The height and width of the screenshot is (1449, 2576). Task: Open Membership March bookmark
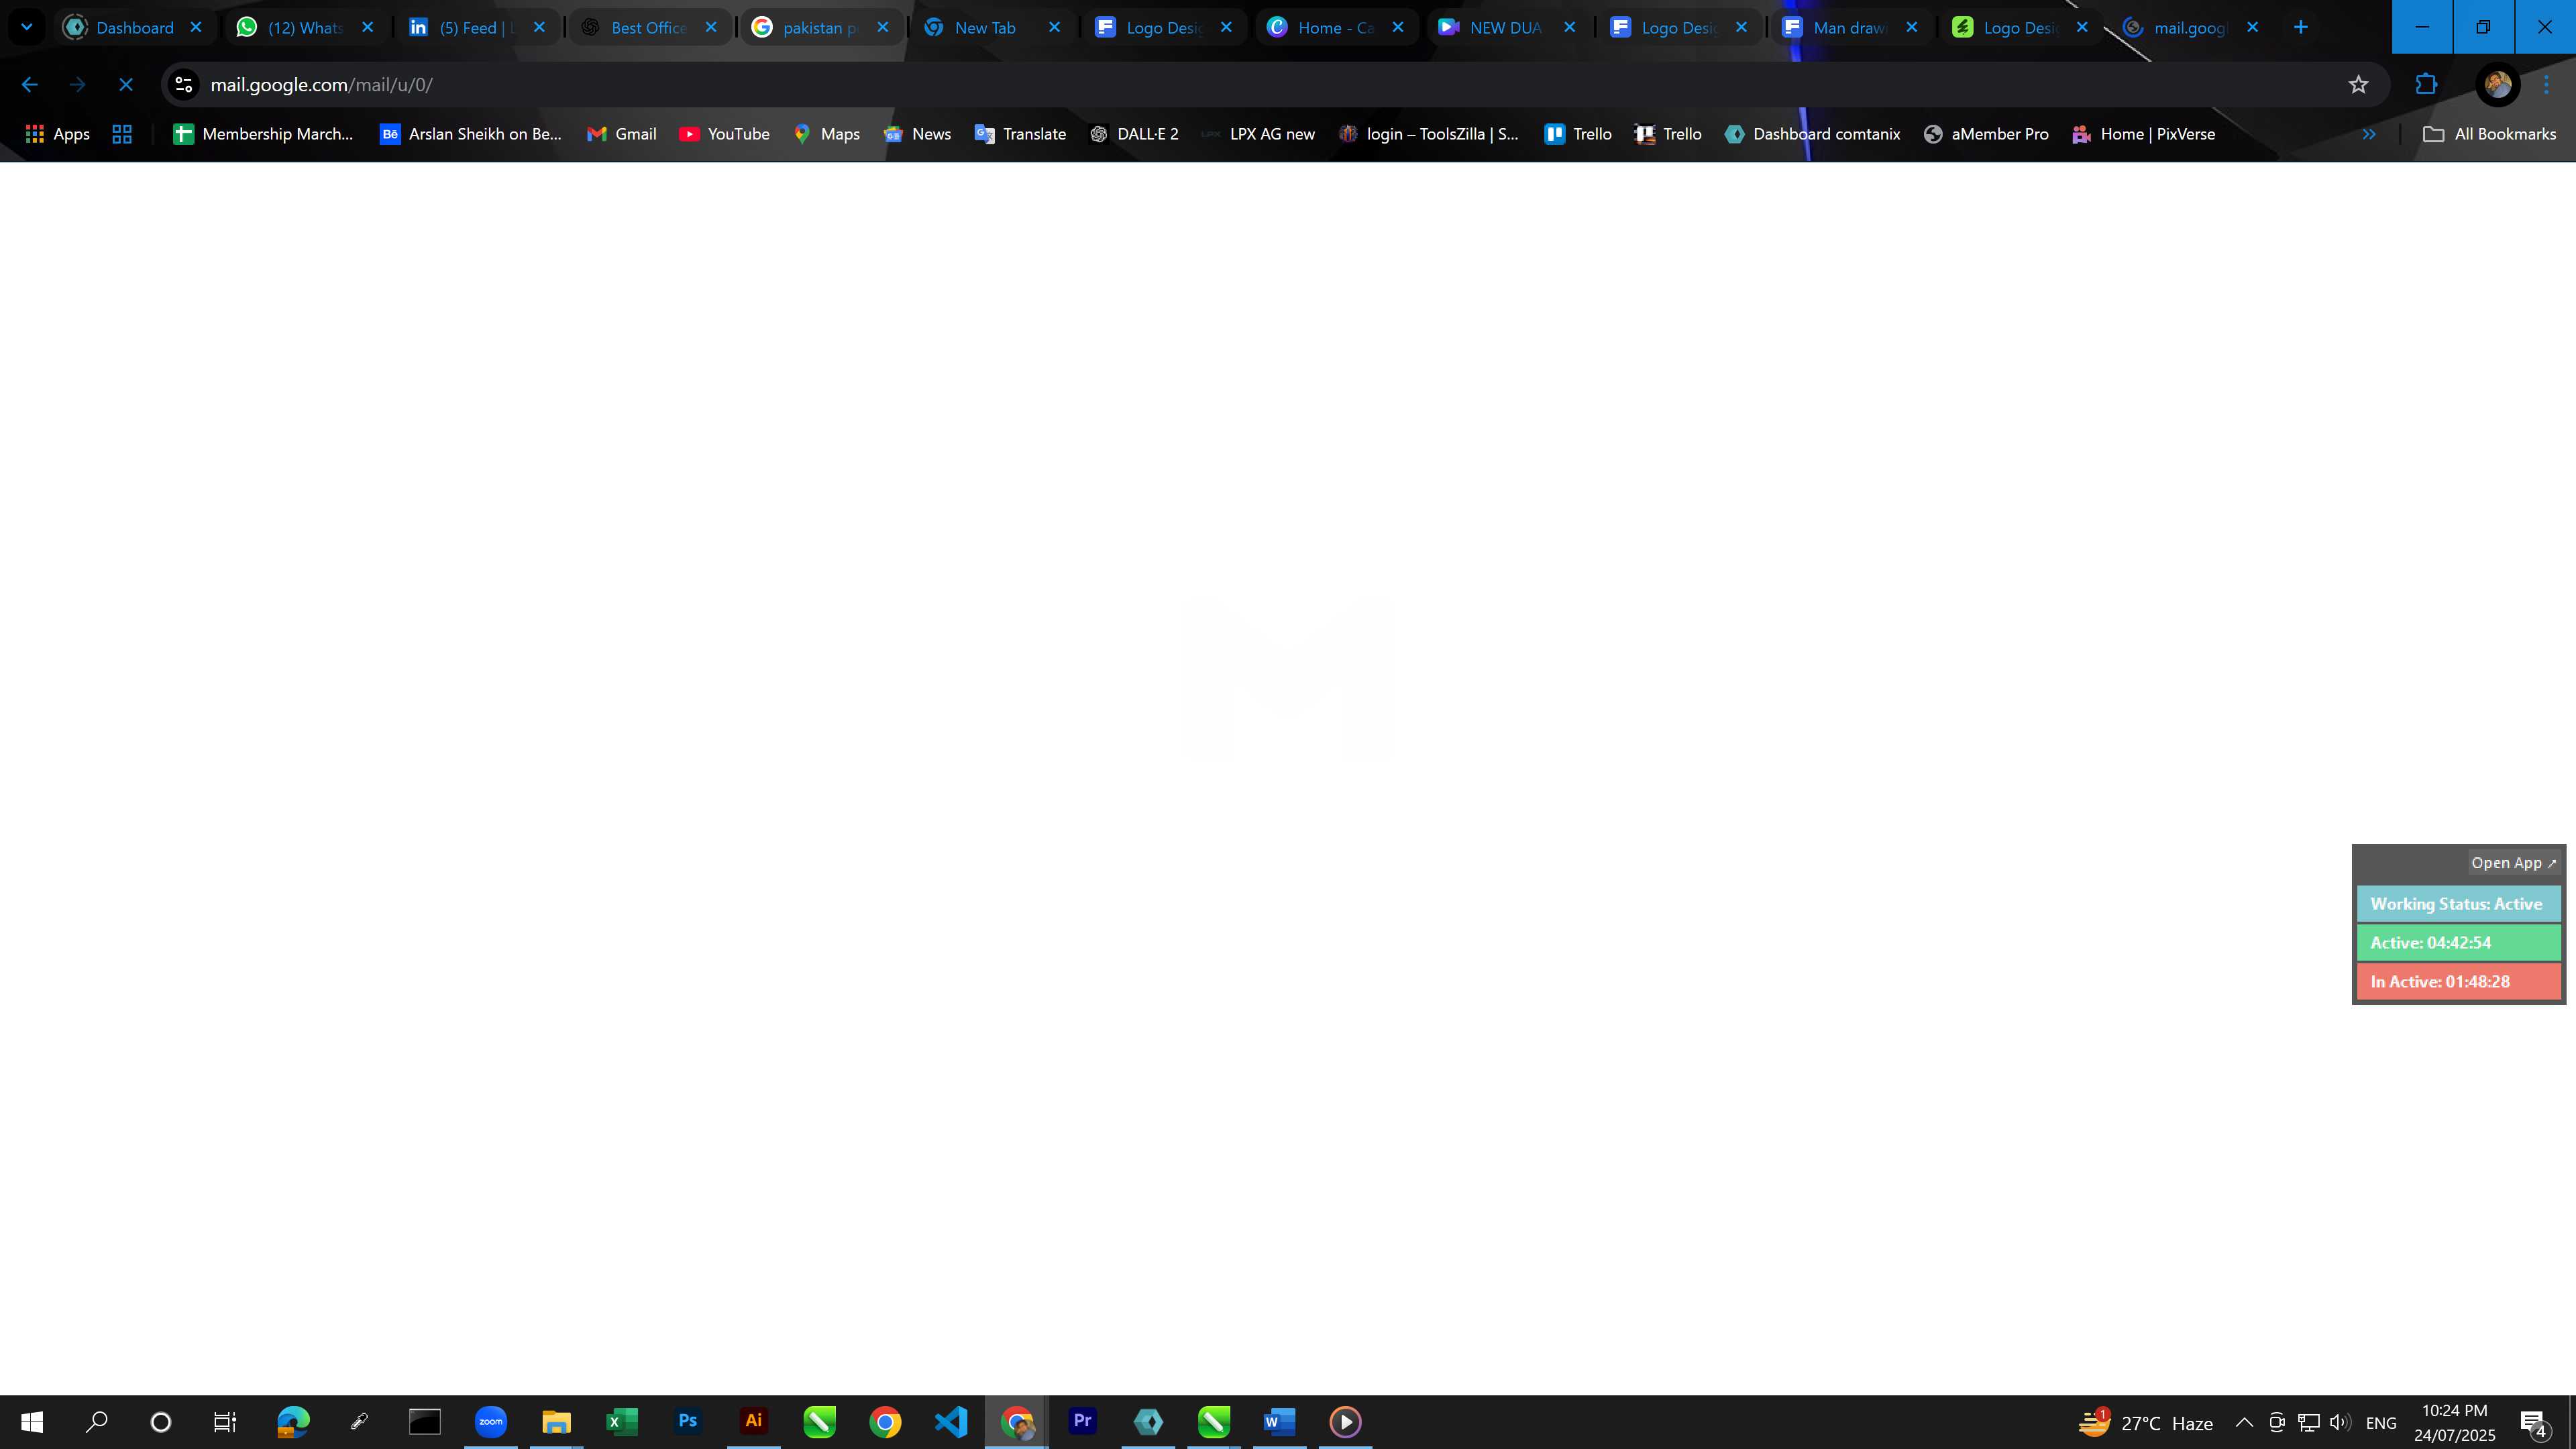click(x=263, y=134)
